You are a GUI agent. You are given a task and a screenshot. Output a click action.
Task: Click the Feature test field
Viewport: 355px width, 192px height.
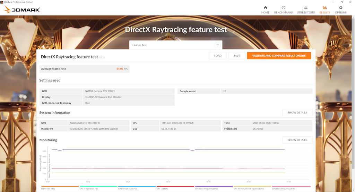[176, 45]
